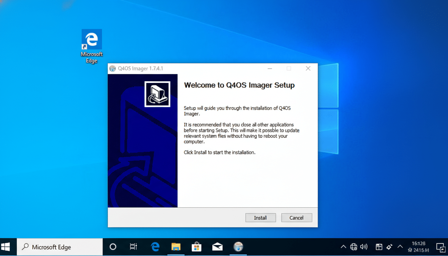Cancel the Q4OS Imager setup
This screenshot has height=256, width=448.
pos(296,218)
